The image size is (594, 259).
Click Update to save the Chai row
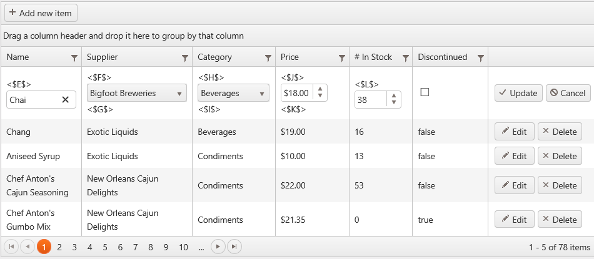(518, 93)
